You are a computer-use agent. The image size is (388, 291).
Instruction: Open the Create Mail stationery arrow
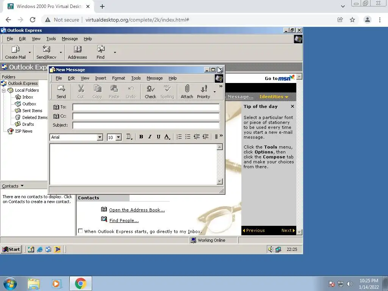(30, 52)
